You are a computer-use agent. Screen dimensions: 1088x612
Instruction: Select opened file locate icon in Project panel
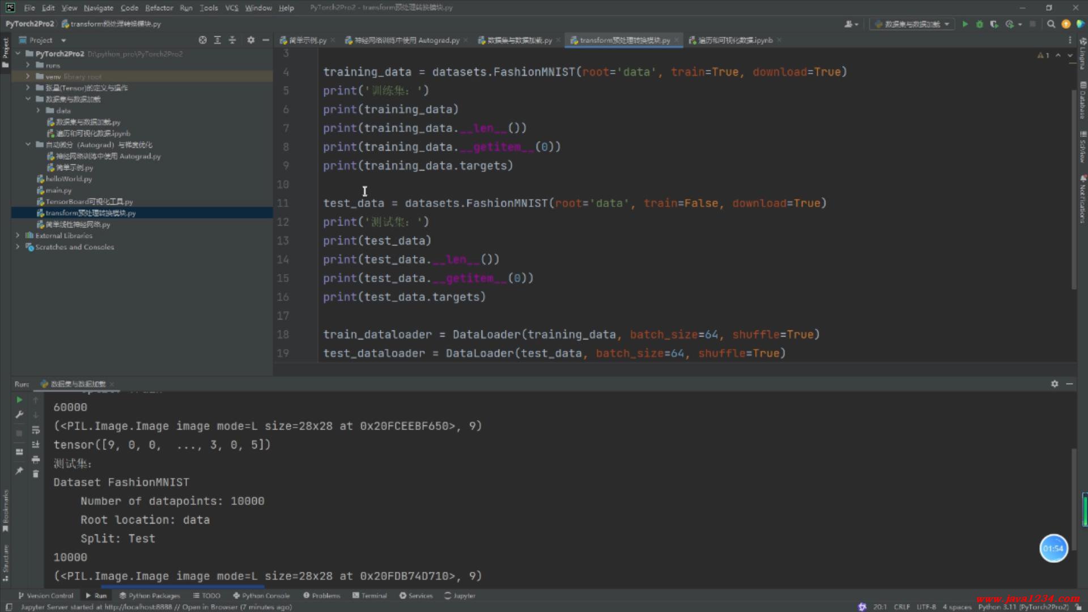coord(202,40)
